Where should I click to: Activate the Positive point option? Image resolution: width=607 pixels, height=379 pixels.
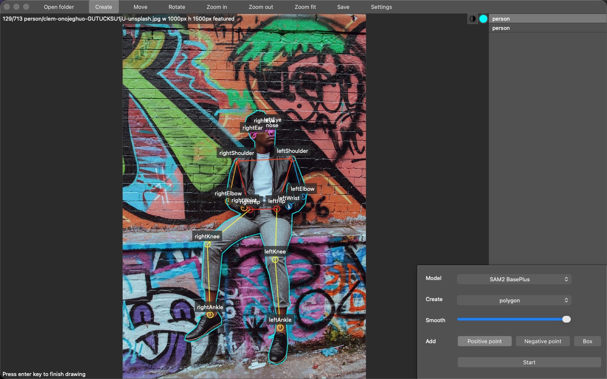[x=484, y=341]
